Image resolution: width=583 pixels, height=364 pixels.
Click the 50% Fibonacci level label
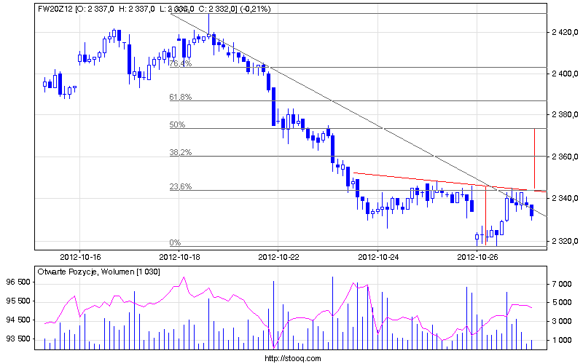coord(177,124)
